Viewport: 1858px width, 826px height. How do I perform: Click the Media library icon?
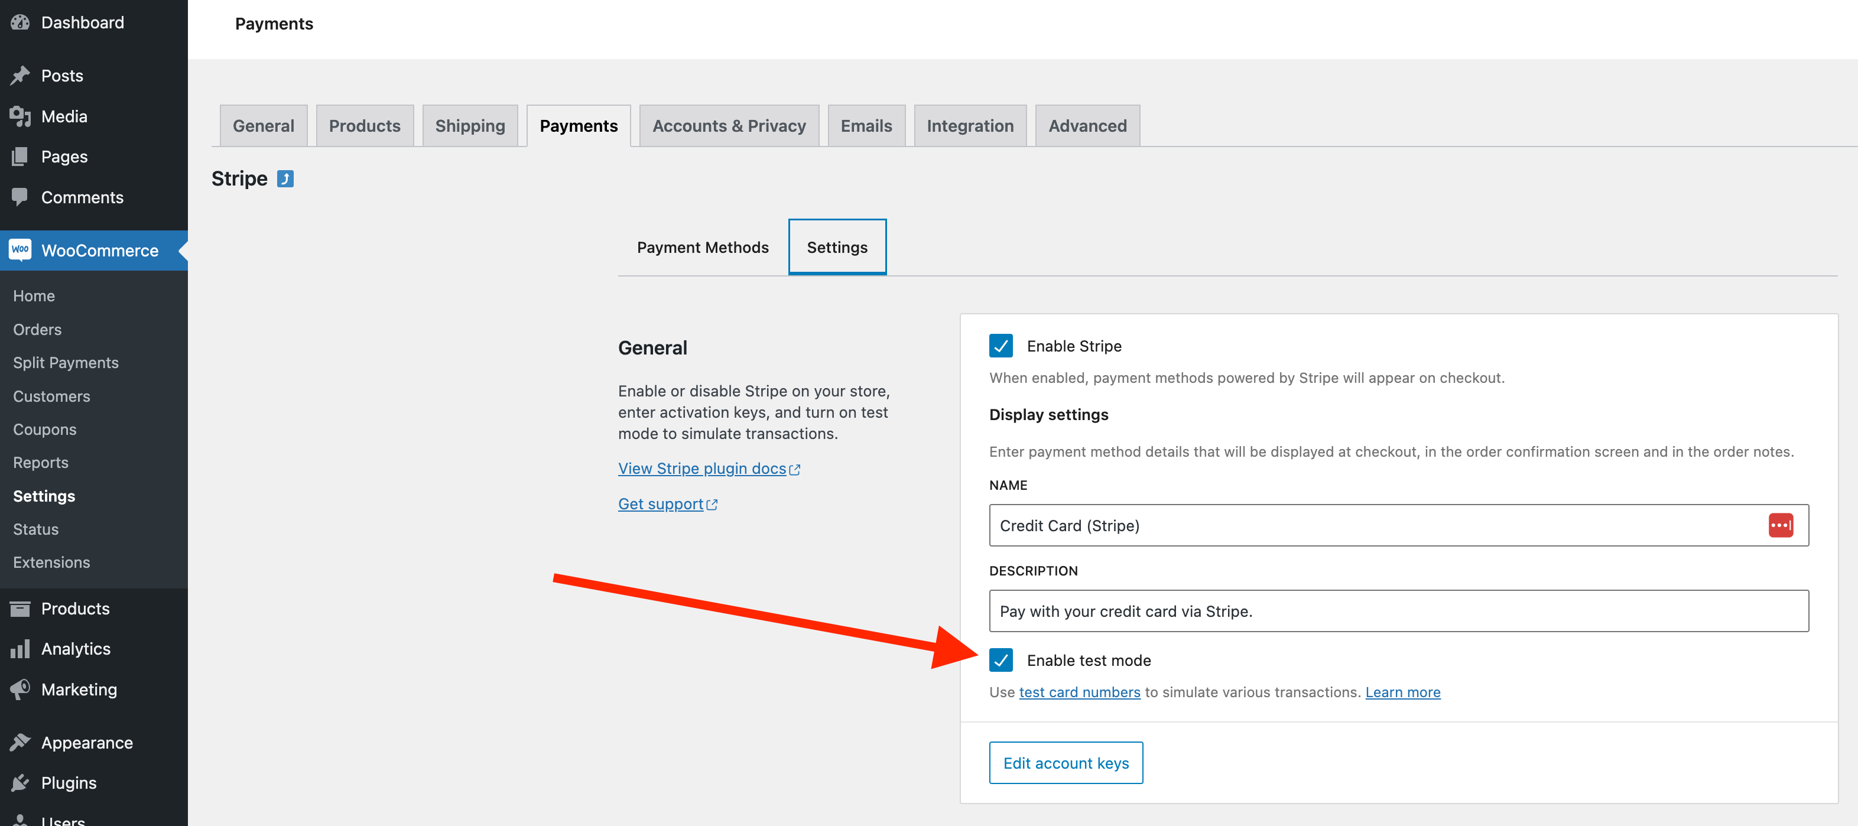20,116
